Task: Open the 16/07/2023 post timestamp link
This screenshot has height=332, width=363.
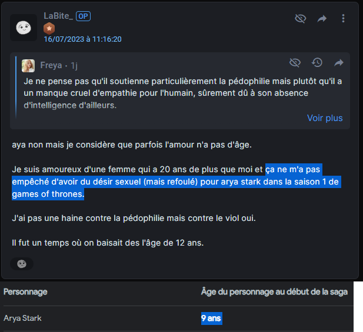Action: 82,39
